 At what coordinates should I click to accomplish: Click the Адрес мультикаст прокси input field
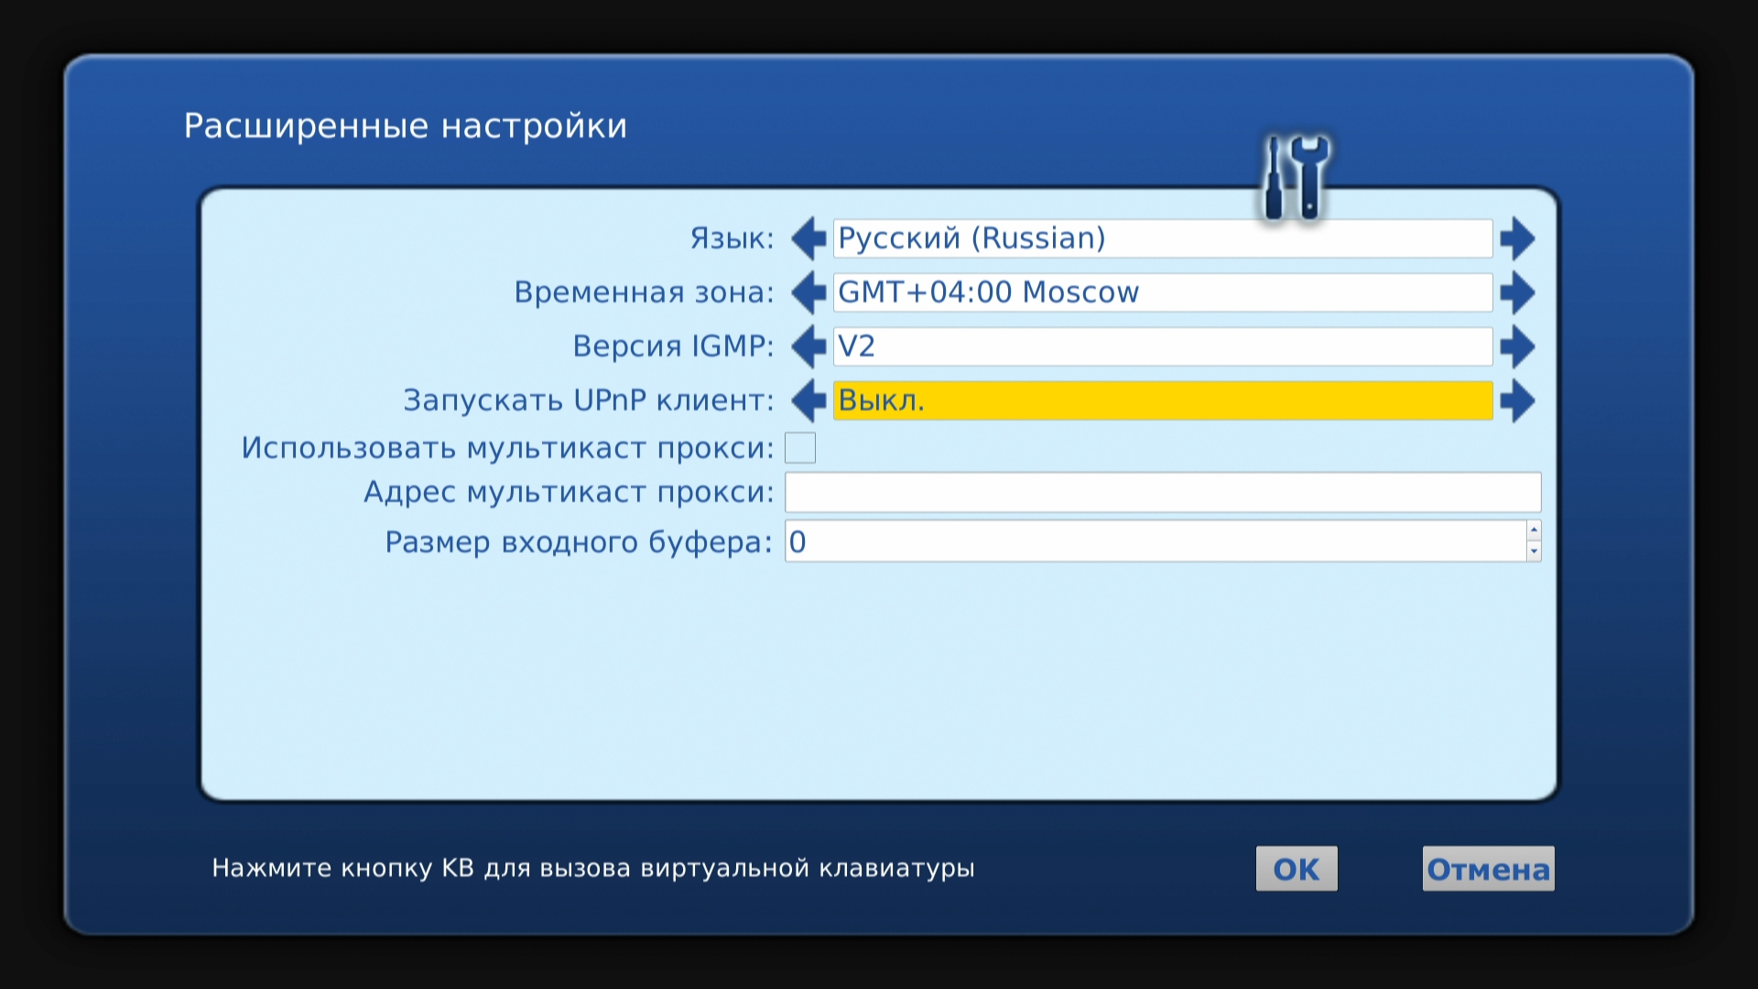pyautogui.click(x=1162, y=493)
